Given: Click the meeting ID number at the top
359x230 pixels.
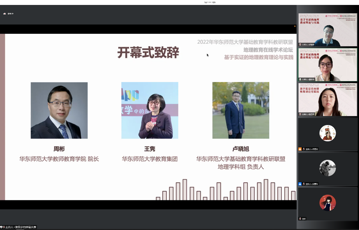Looking at the screenshot, I should 210,2.
